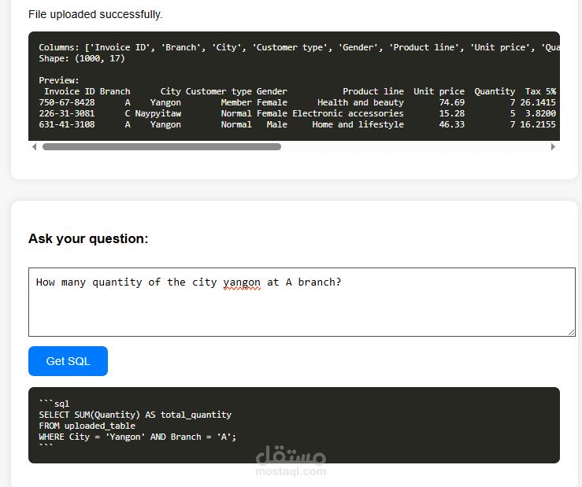Click the 'FROM uploaded_table' line
The height and width of the screenshot is (487, 582).
(87, 426)
